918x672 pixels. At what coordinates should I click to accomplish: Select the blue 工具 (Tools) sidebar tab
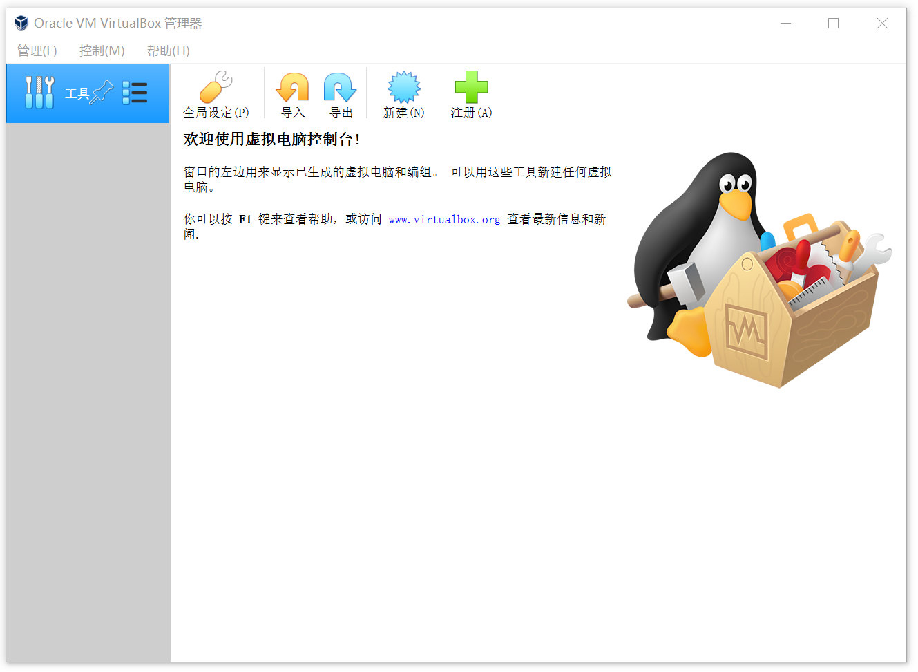76,93
